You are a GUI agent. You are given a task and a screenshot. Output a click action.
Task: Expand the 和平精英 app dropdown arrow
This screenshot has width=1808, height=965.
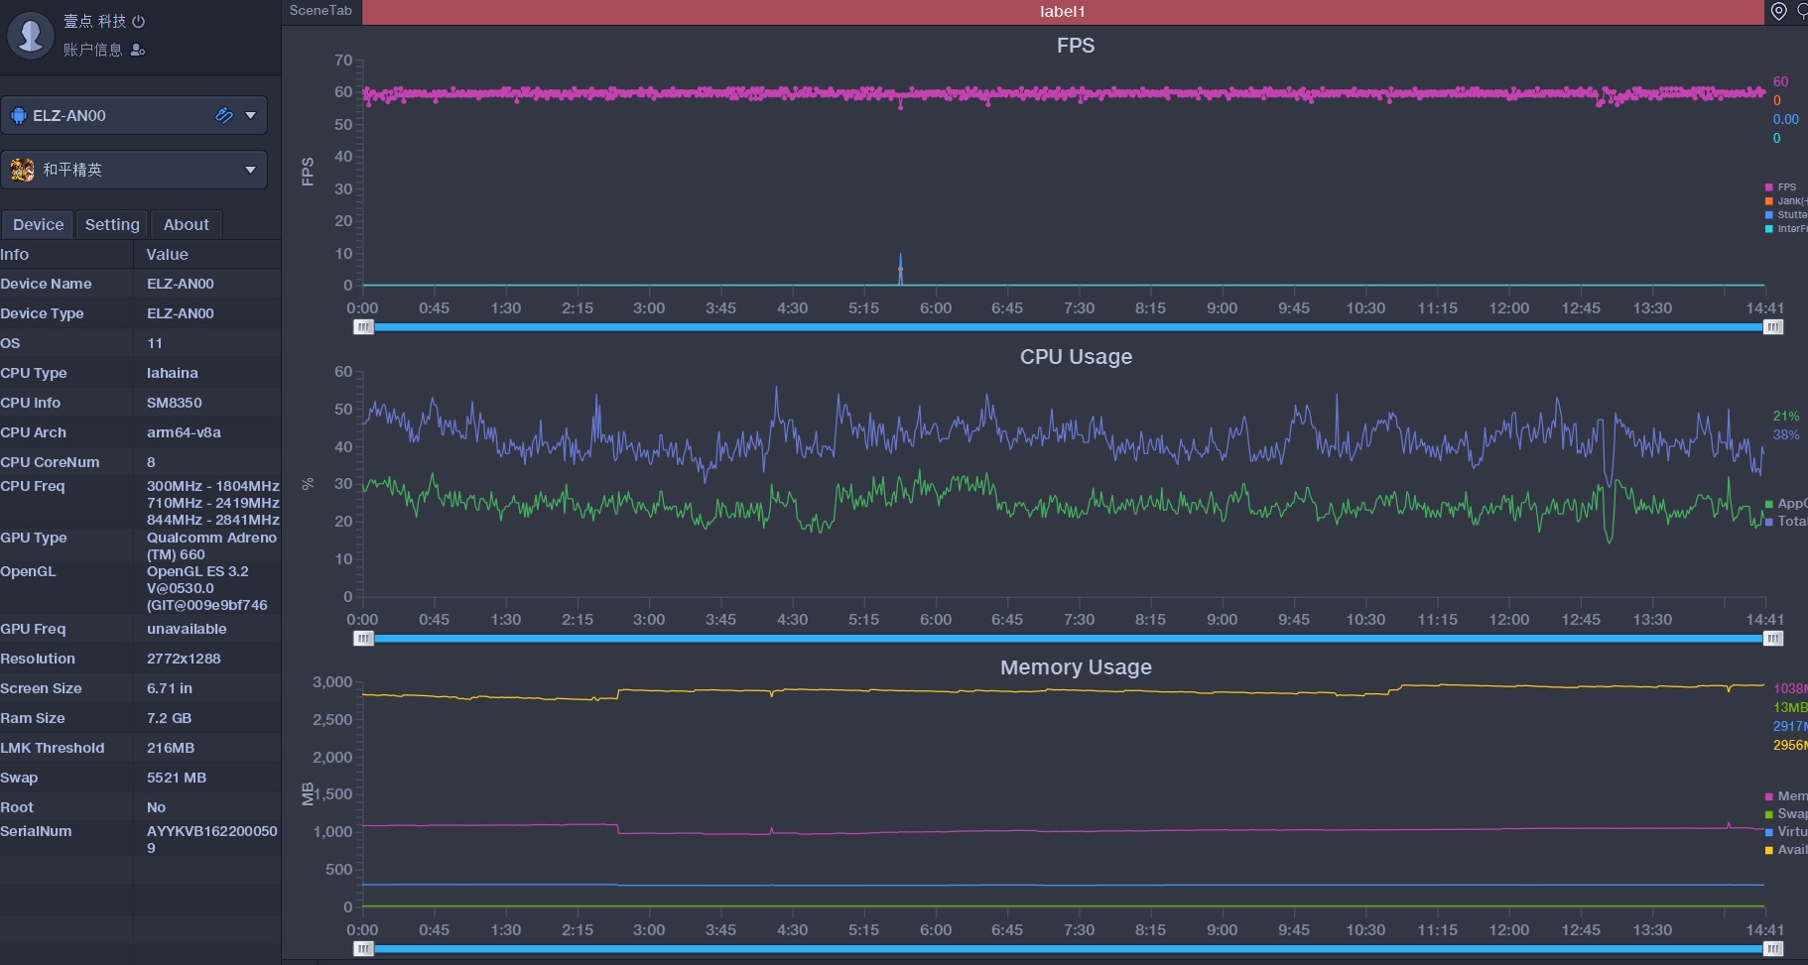251,170
